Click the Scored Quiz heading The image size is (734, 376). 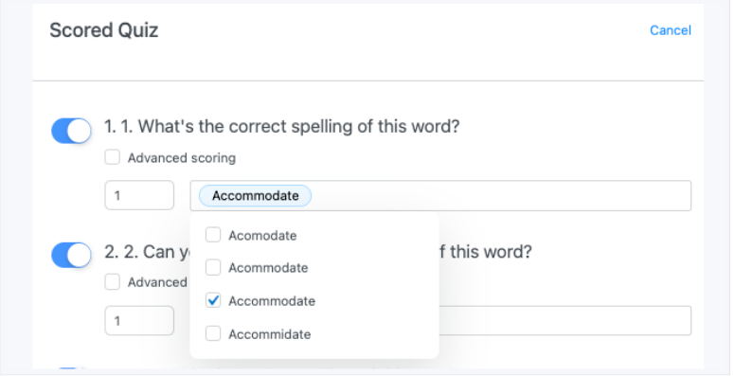[x=104, y=30]
